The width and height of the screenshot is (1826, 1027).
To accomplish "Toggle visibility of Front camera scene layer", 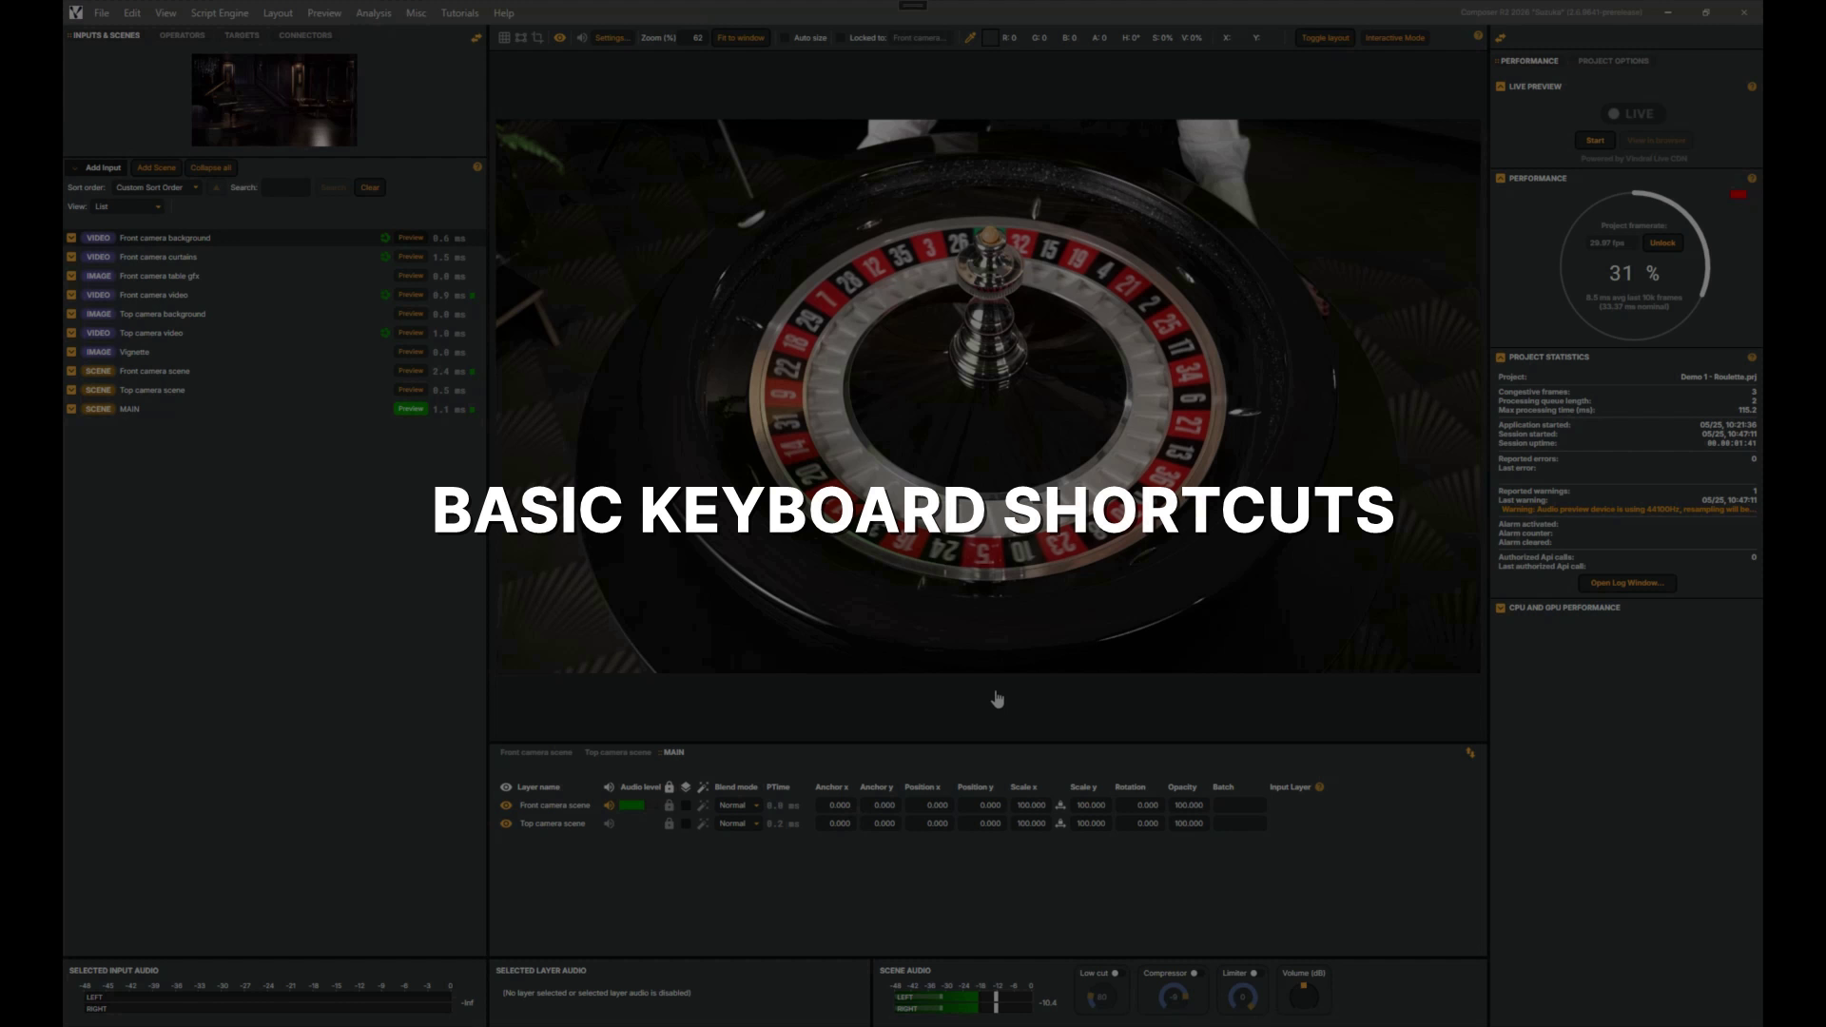I will [506, 805].
